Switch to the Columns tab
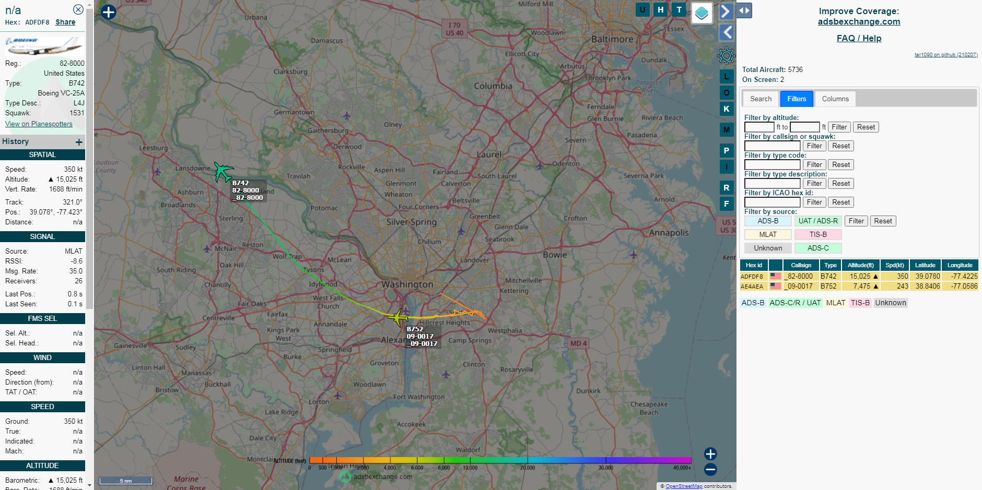Image resolution: width=982 pixels, height=490 pixels. pyautogui.click(x=835, y=99)
